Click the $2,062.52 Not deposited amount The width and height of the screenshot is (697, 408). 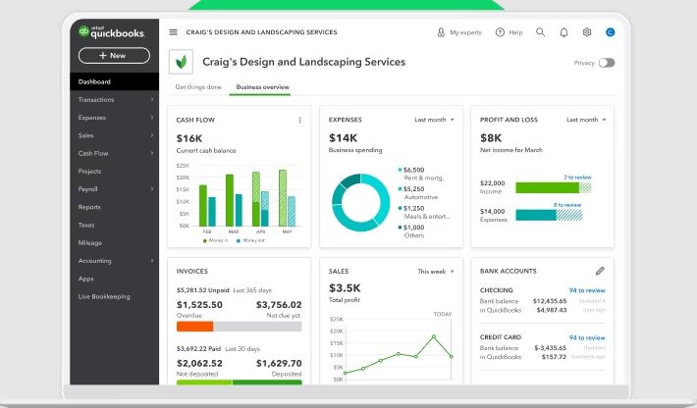tap(199, 363)
